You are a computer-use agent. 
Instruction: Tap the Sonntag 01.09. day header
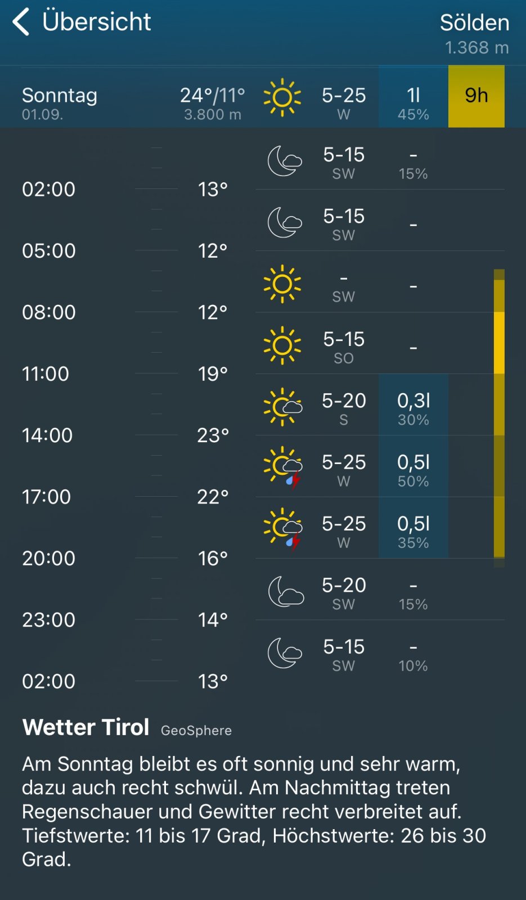tap(60, 102)
